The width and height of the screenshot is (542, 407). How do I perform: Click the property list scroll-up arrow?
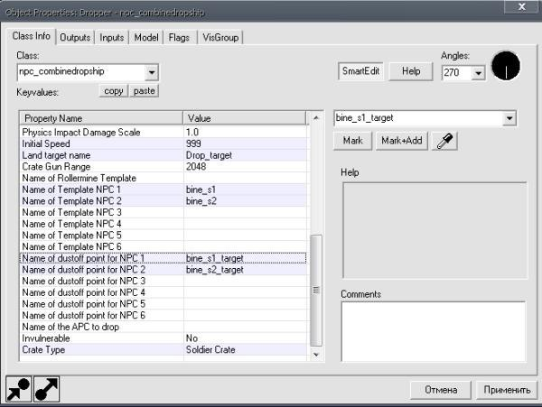316,118
